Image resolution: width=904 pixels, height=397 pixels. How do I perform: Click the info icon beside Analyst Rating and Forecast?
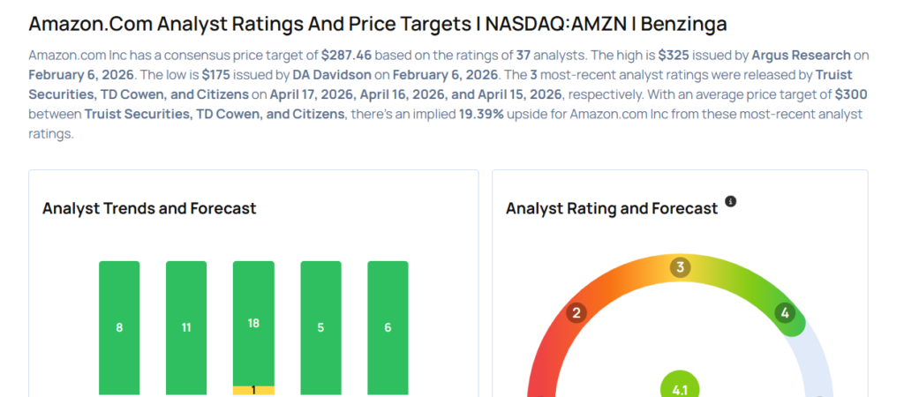coord(730,202)
